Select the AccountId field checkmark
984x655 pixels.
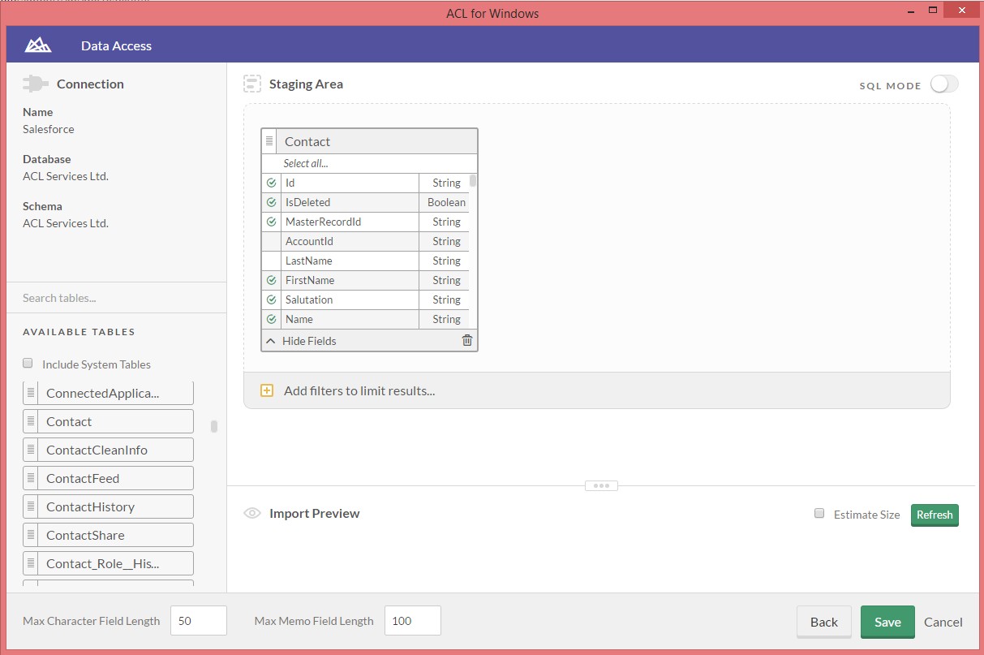tap(271, 241)
